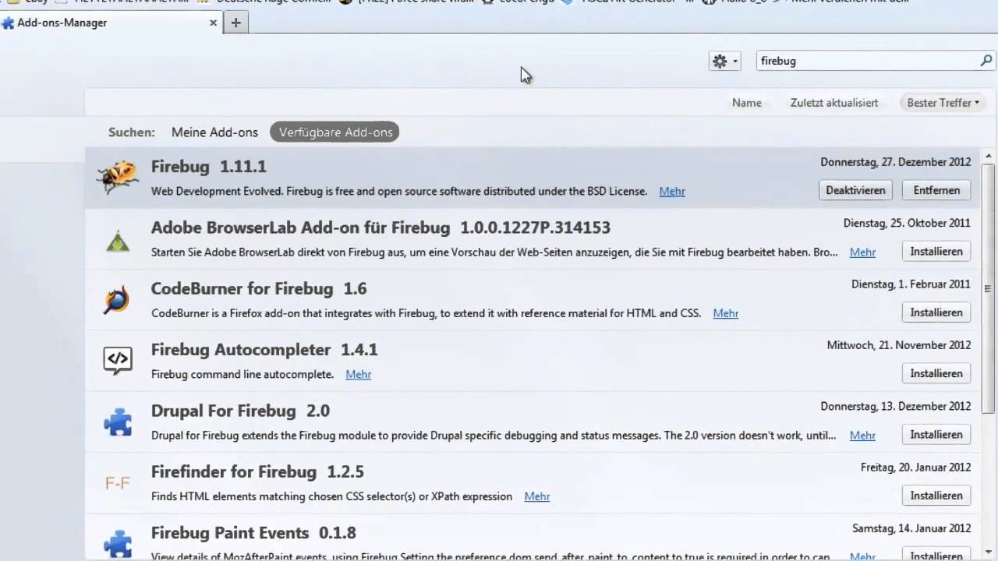Viewport: 998px width, 561px height.
Task: Install Firefinder for Firebug
Action: tap(936, 496)
